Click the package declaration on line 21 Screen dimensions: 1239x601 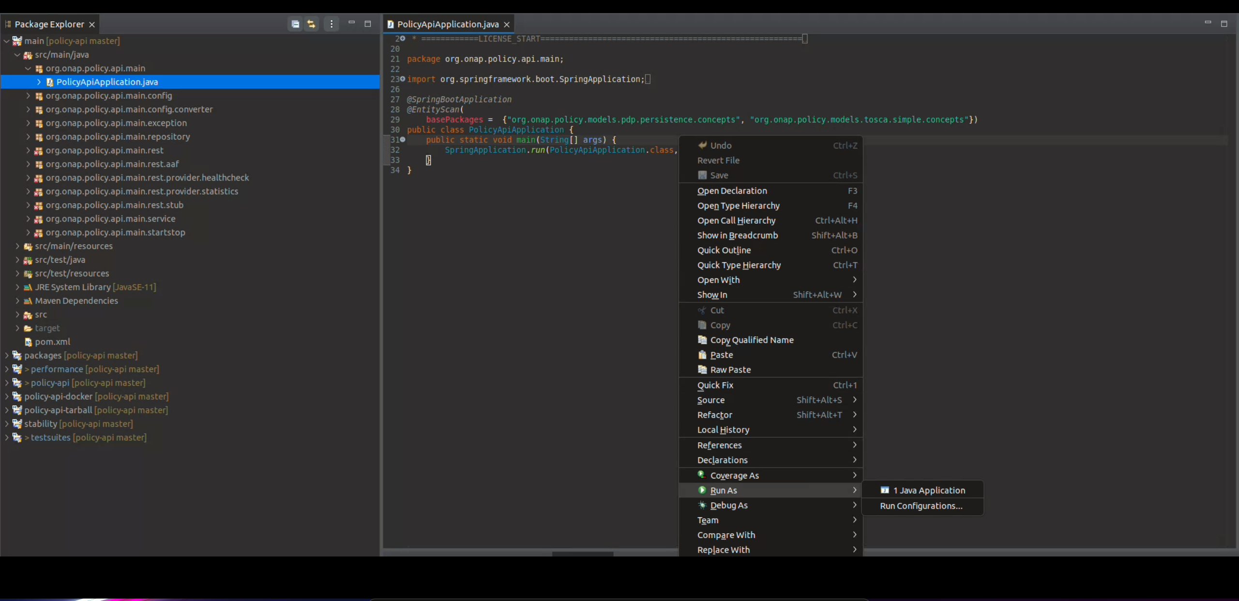[x=485, y=59]
